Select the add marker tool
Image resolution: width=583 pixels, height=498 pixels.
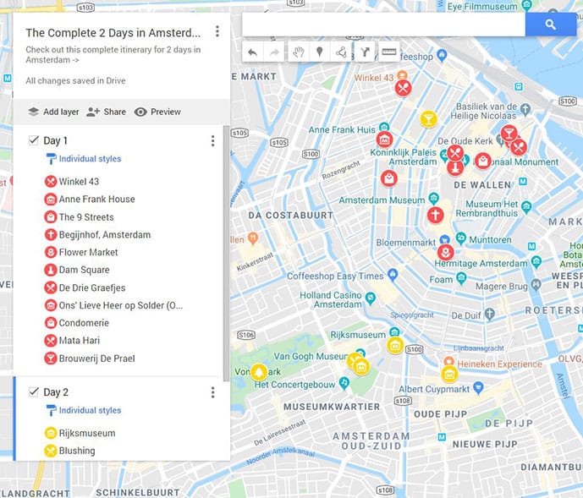(x=319, y=52)
